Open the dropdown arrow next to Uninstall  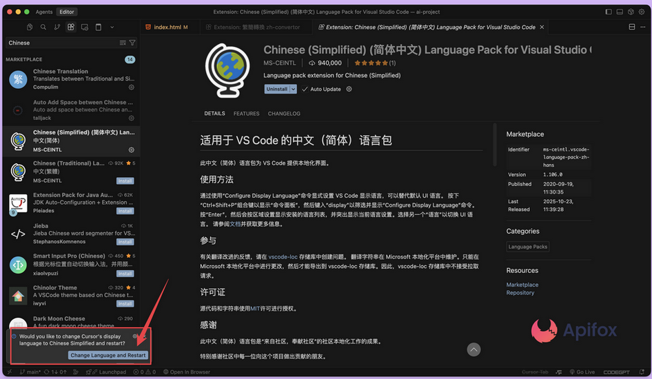click(x=293, y=89)
